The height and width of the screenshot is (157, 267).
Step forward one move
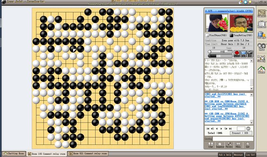coord(221,129)
